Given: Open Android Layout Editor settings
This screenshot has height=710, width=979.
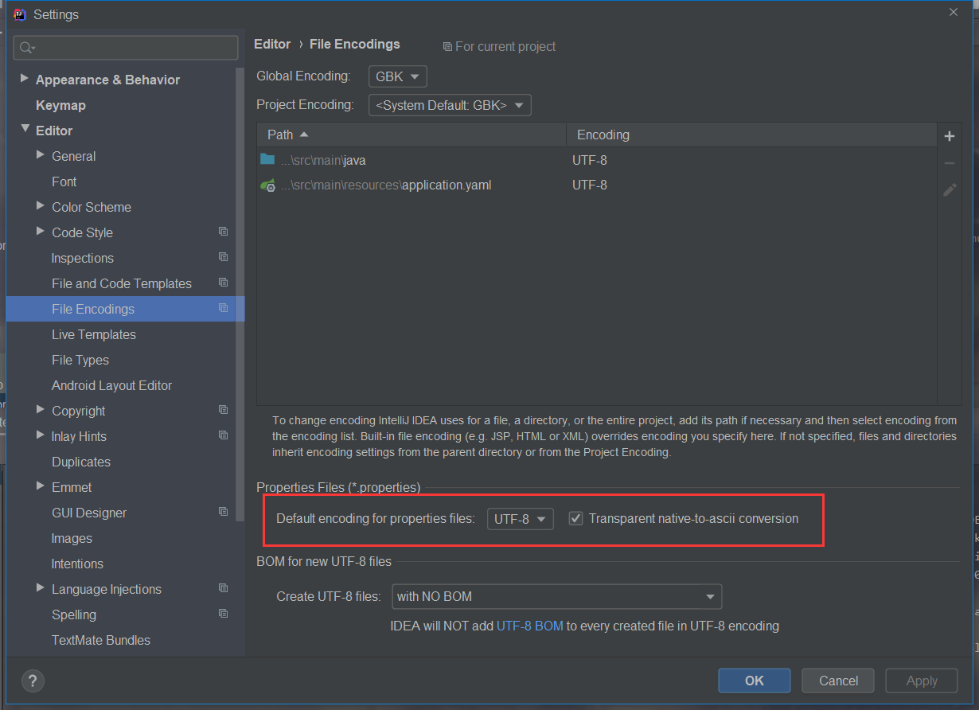Looking at the screenshot, I should [x=111, y=385].
